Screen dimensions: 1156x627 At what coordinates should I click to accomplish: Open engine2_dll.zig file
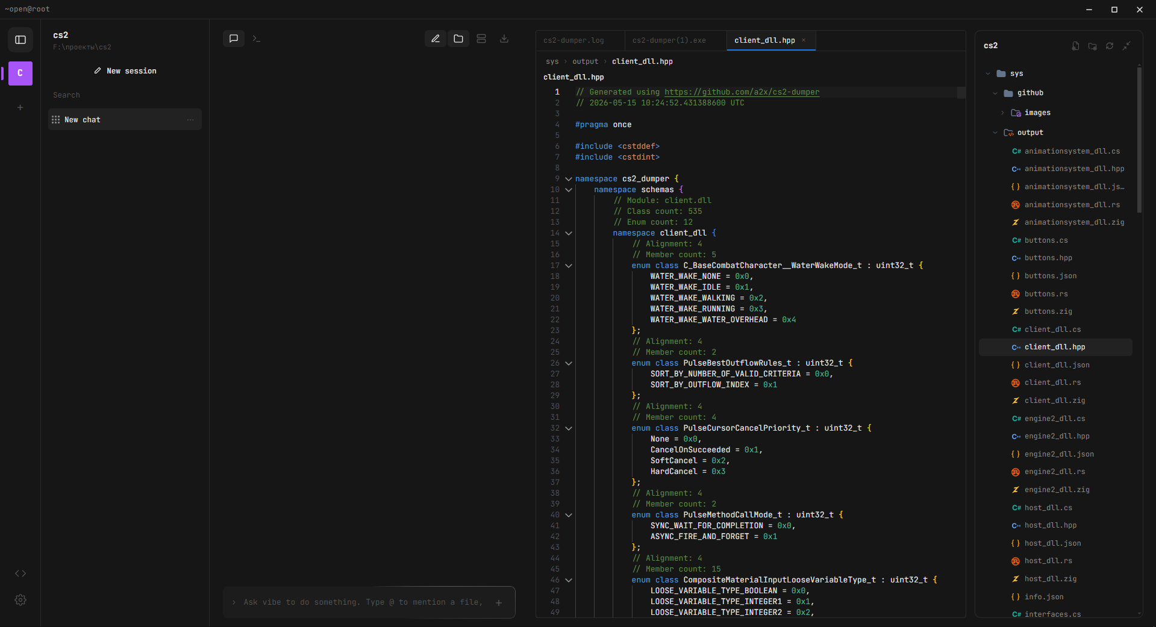coord(1056,490)
